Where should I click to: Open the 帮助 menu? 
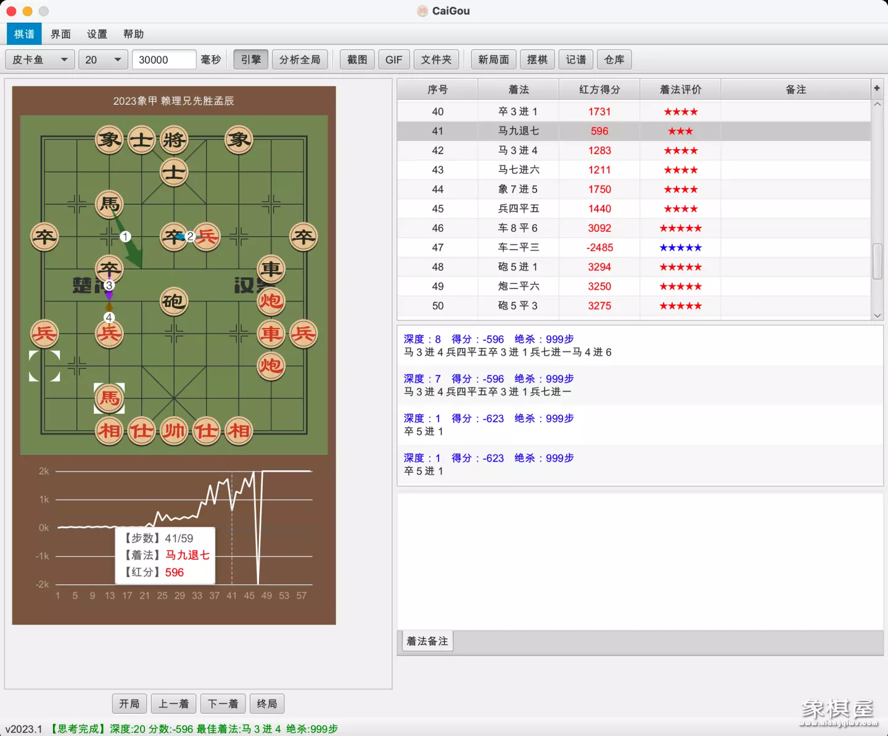click(x=133, y=34)
